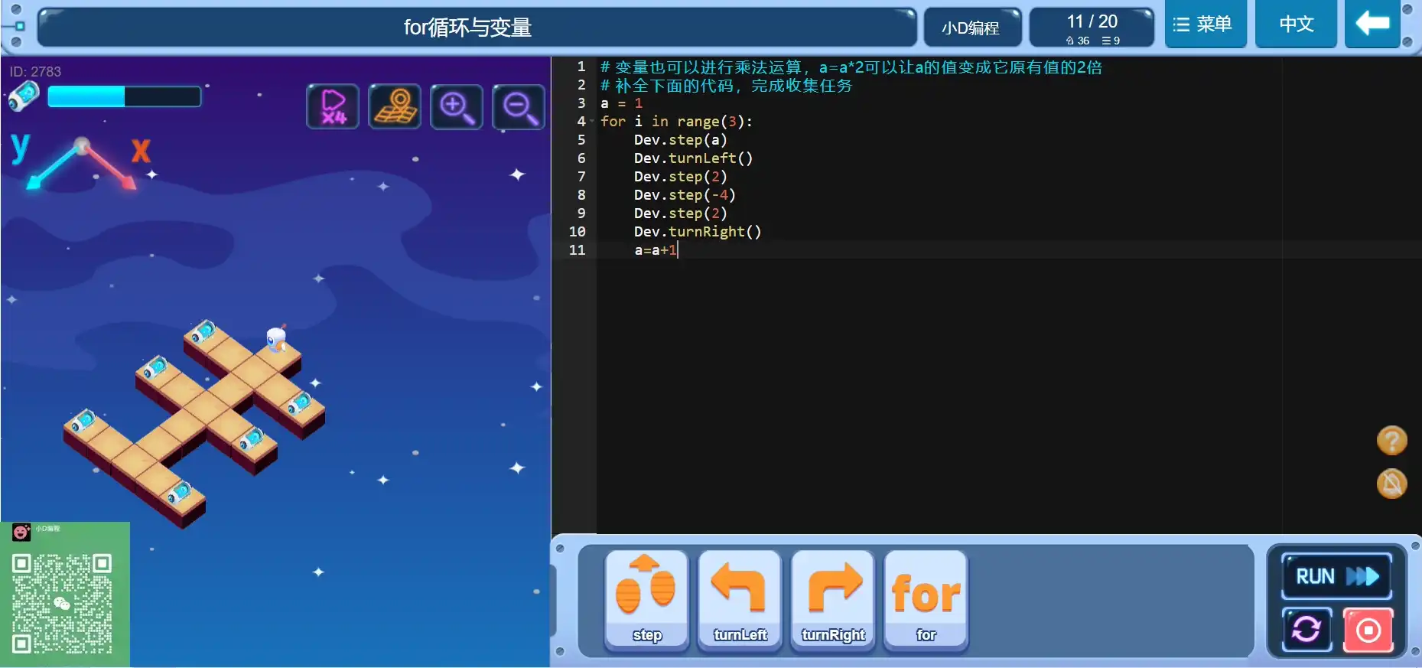The height and width of the screenshot is (668, 1422).
Task: Zoom out of the game scene
Action: coord(519,106)
